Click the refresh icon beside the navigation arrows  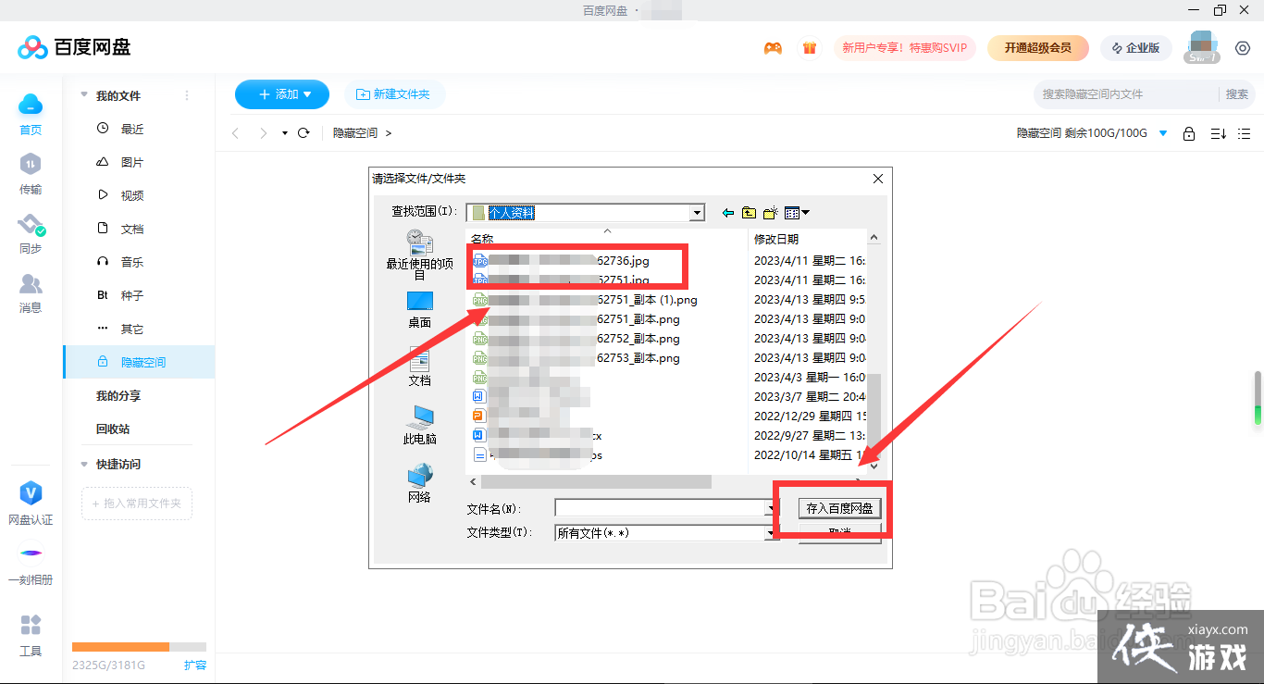click(x=304, y=133)
